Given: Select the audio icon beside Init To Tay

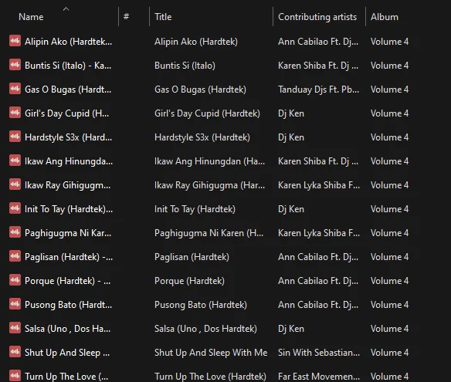Looking at the screenshot, I should (x=15, y=208).
